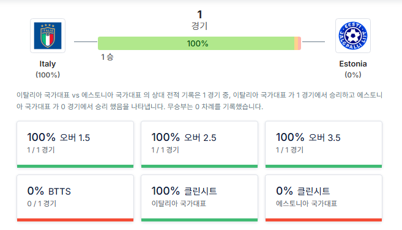Viewport: 402px width, 230px height.
Task: Open the Italy team name link
Action: click(48, 63)
